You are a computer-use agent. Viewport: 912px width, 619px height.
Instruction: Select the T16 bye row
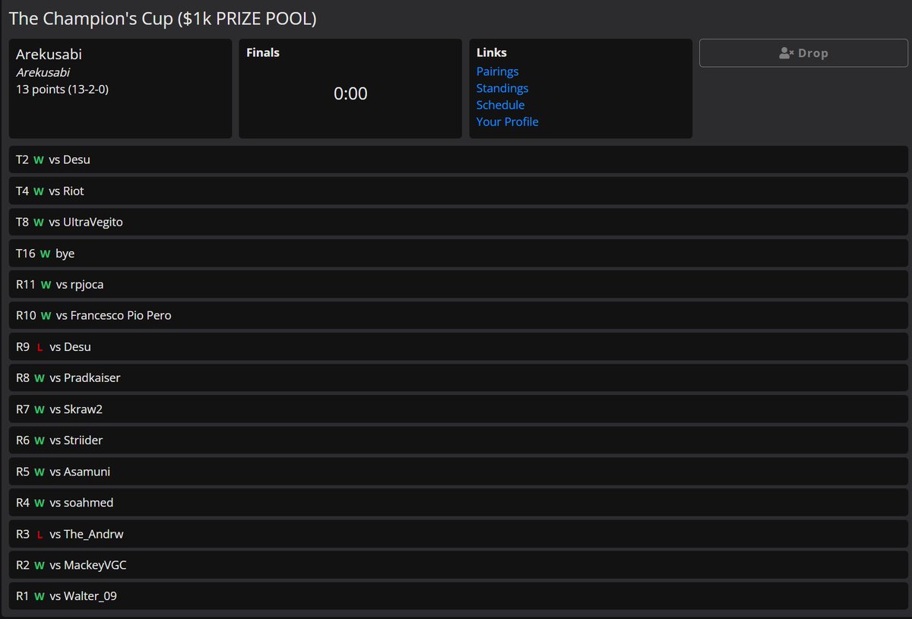click(x=458, y=253)
